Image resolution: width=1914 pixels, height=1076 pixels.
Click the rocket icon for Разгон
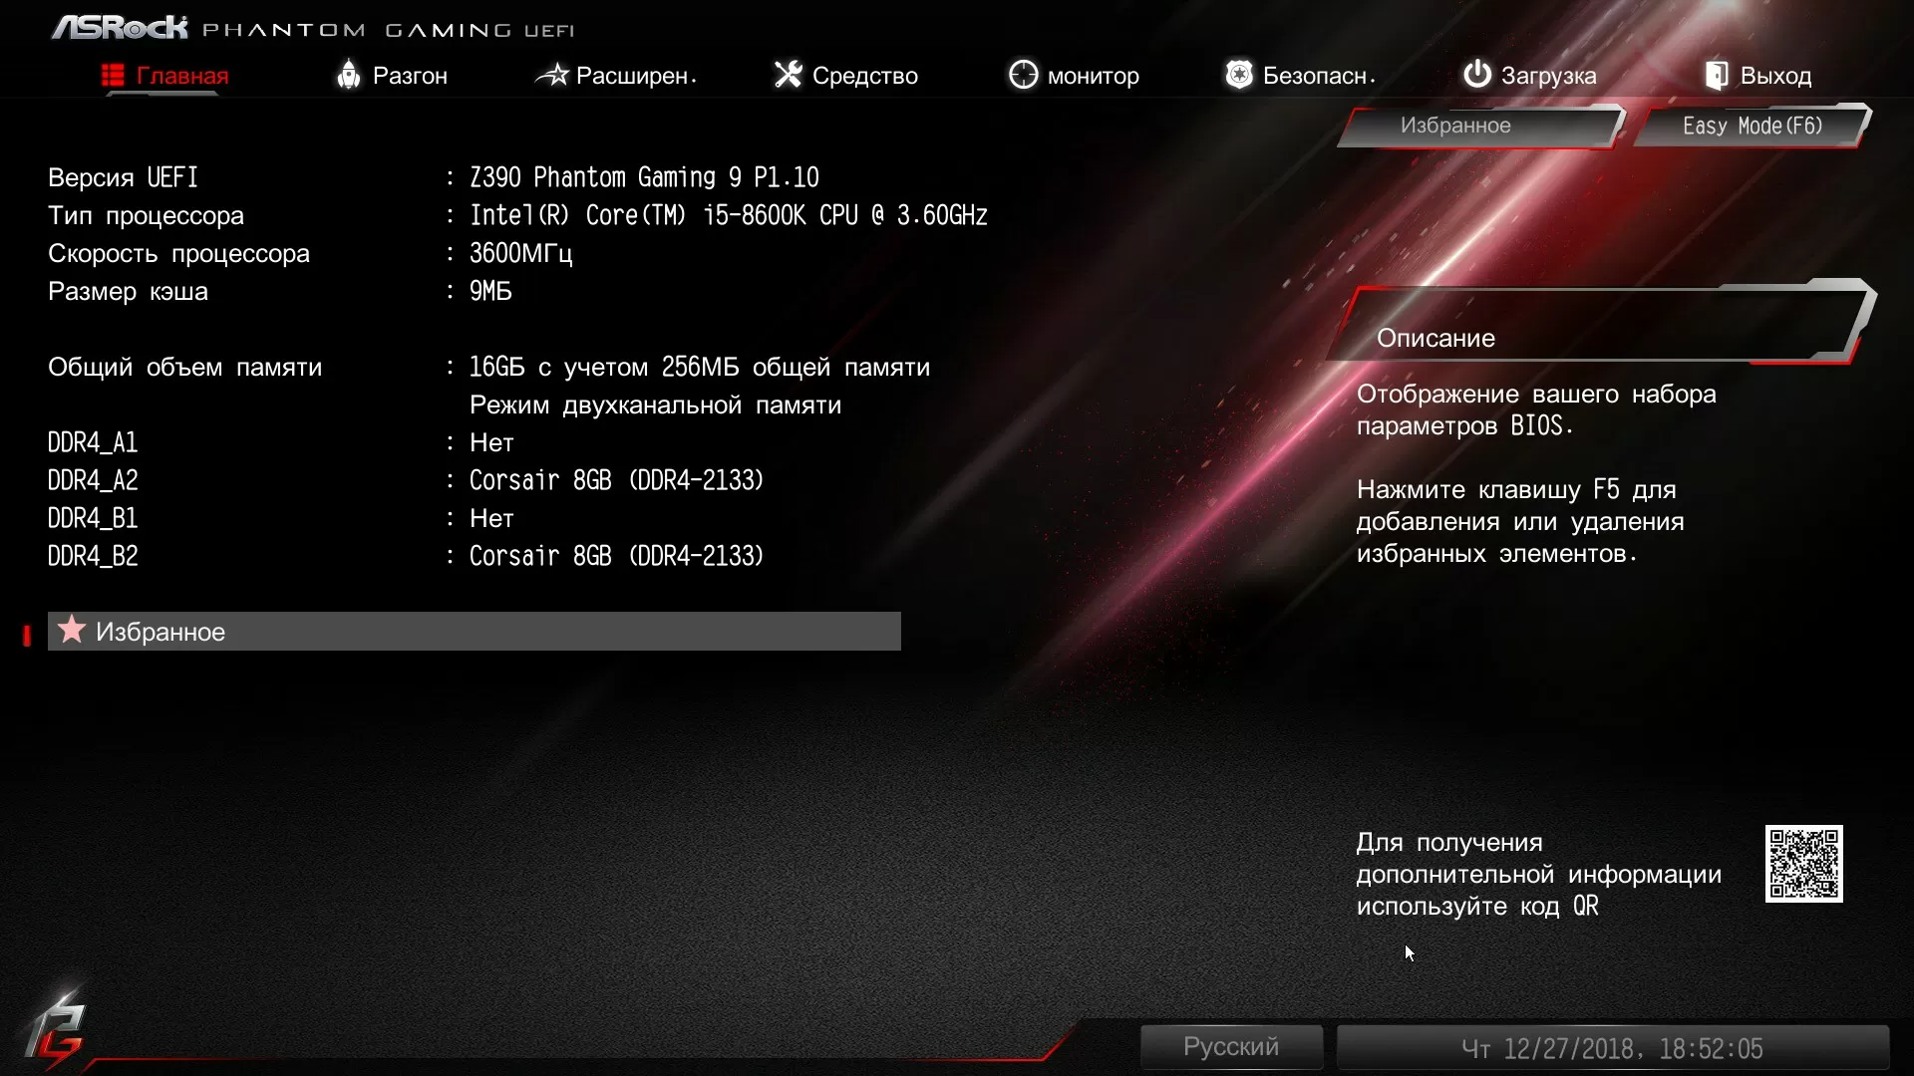(348, 75)
